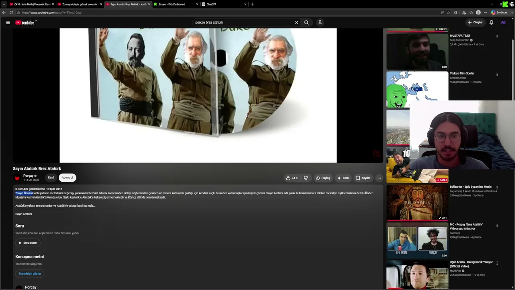Click the main video player area
Viewport: 515px width, 290px height.
coord(198,95)
